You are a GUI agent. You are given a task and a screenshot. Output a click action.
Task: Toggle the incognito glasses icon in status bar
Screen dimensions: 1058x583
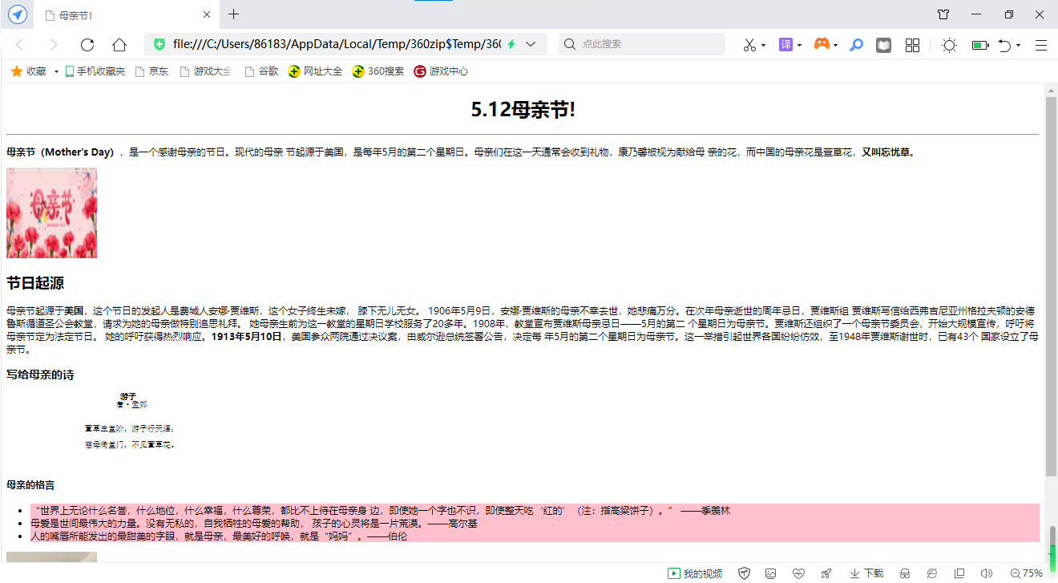coord(905,573)
